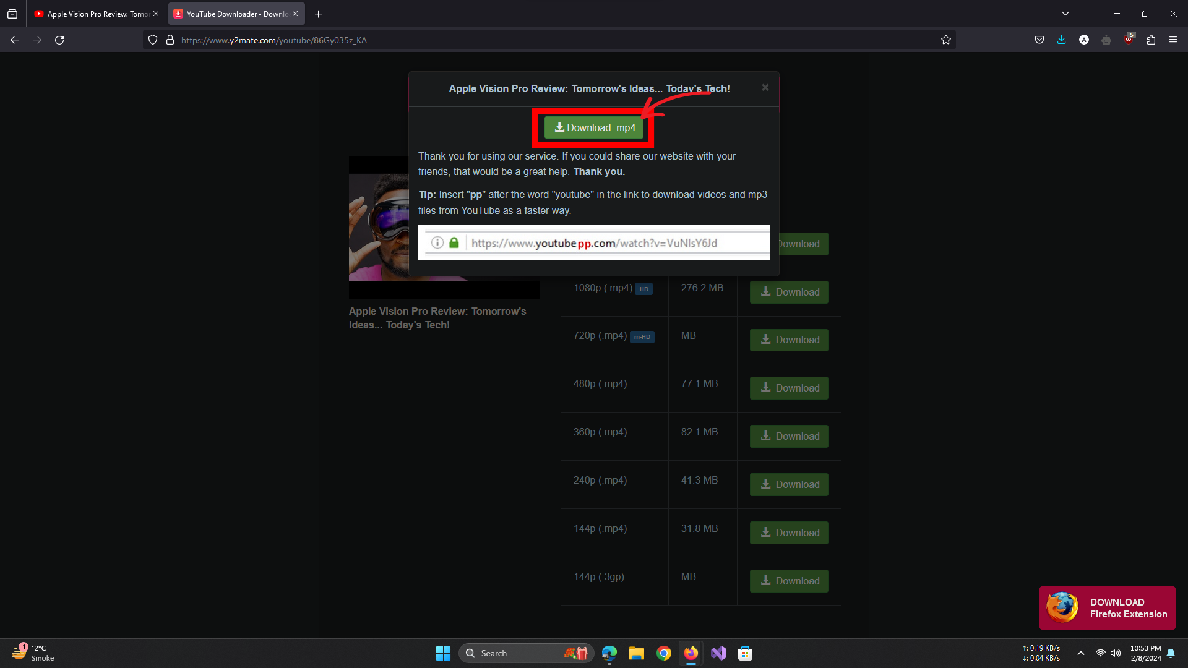Open the Firefox downloads panel
The image size is (1188, 668).
point(1062,40)
